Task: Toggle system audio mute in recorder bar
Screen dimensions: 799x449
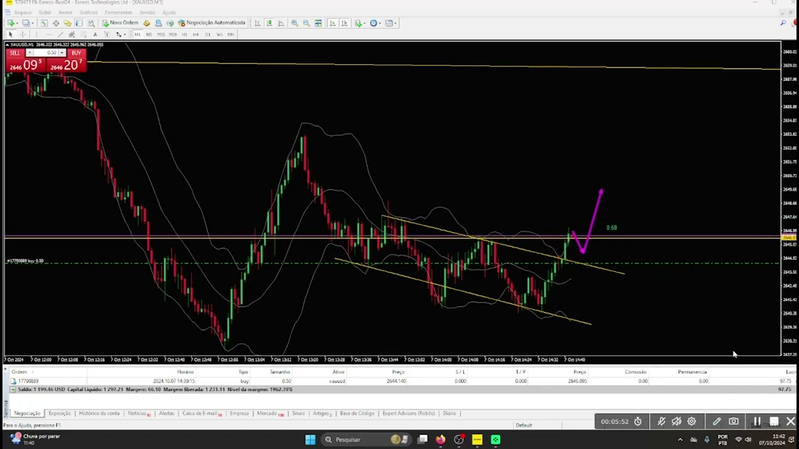Action: (x=677, y=422)
